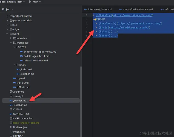Open the Project view dropdown
This screenshot has width=174, height=137.
8,9
